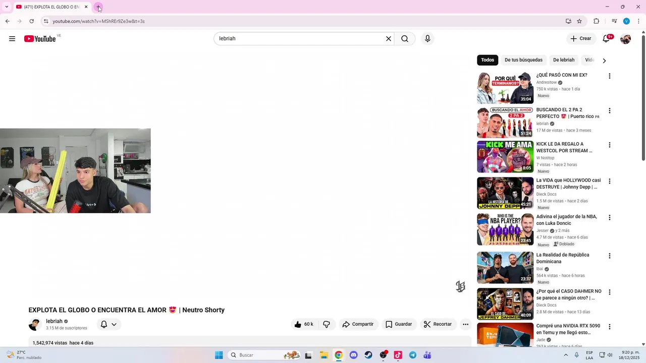Open taskbar clock showing 9:20 p. m.
Viewport: 646px width, 363px height.
pyautogui.click(x=629, y=355)
